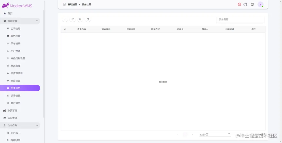282x143 pixels.
Task: Click the 操作 column header
Action: [x=254, y=29]
